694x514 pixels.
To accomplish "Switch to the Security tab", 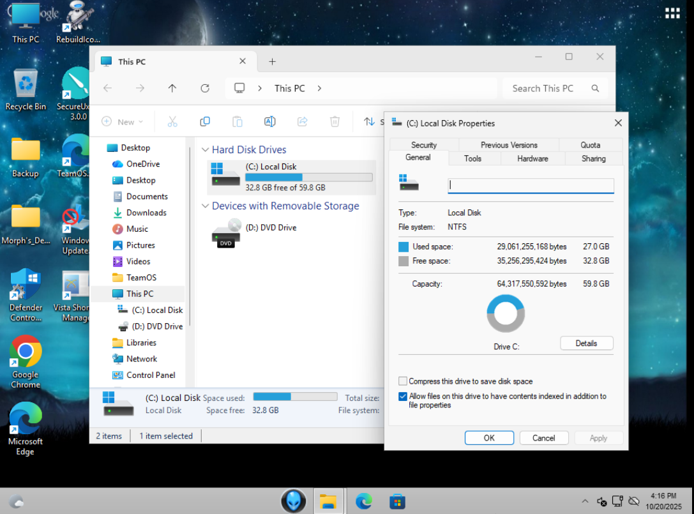I will (424, 145).
